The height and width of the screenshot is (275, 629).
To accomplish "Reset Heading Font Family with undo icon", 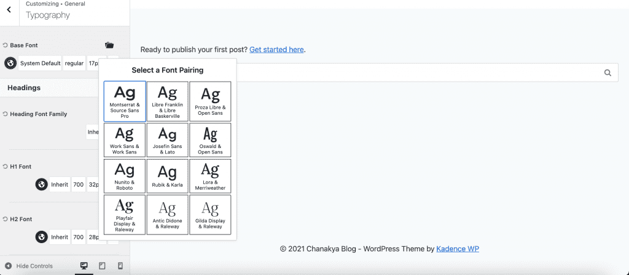I will 5,114.
